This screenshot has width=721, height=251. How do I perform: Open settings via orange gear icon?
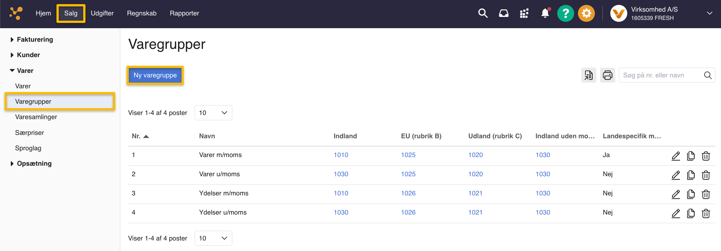pyautogui.click(x=586, y=14)
